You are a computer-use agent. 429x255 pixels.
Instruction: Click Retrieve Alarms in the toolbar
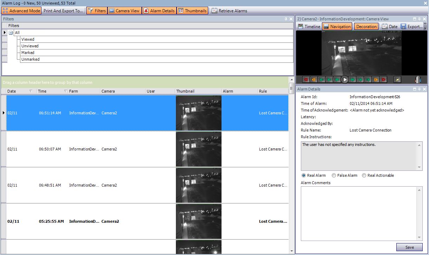[x=229, y=11]
